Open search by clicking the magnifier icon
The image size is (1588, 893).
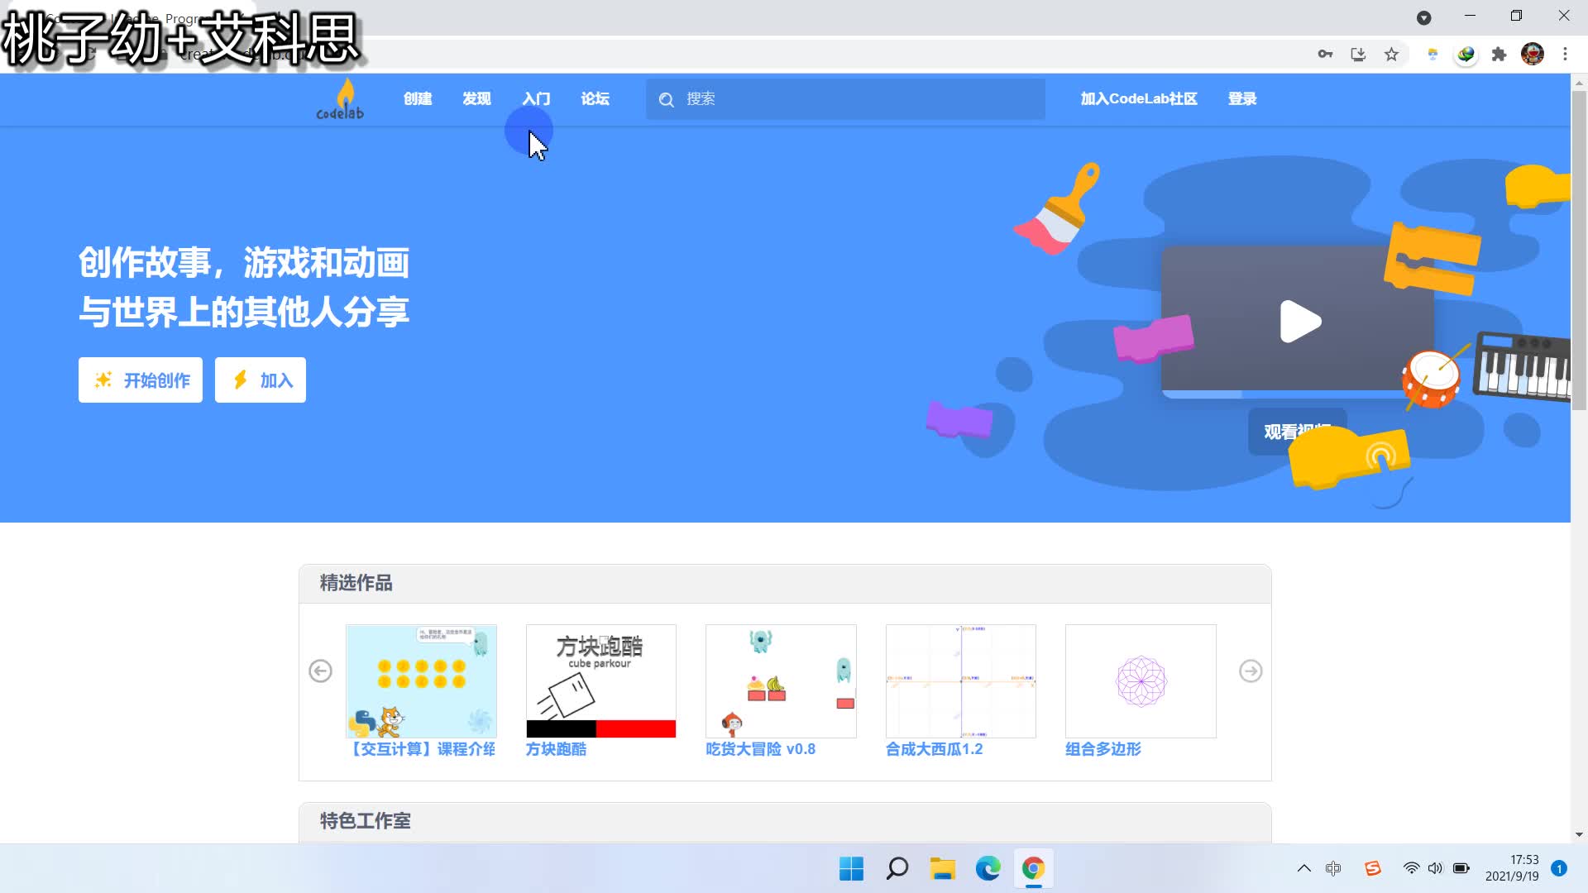(667, 99)
